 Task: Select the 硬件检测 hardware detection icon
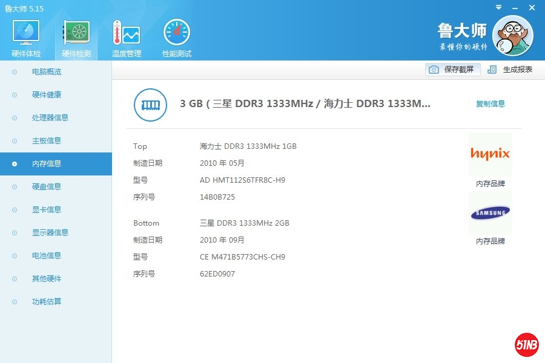[76, 33]
